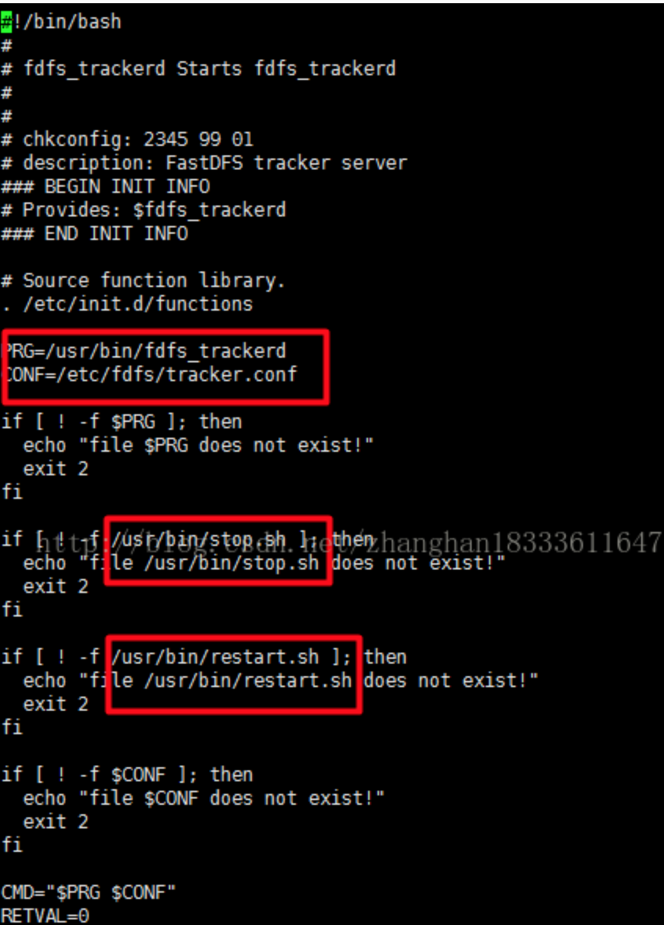Click the green cursor on the shebang line
The width and height of the screenshot is (664, 925).
click(6, 22)
